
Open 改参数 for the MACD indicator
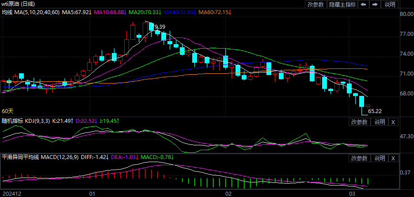coord(359,158)
